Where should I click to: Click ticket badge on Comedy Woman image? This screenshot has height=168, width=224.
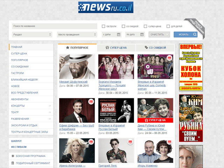169,58
